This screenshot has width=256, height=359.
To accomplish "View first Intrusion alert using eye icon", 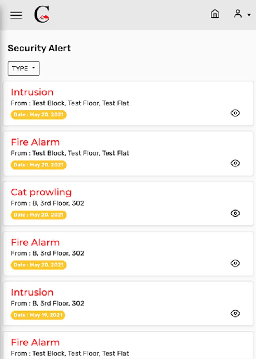I will coord(235,113).
